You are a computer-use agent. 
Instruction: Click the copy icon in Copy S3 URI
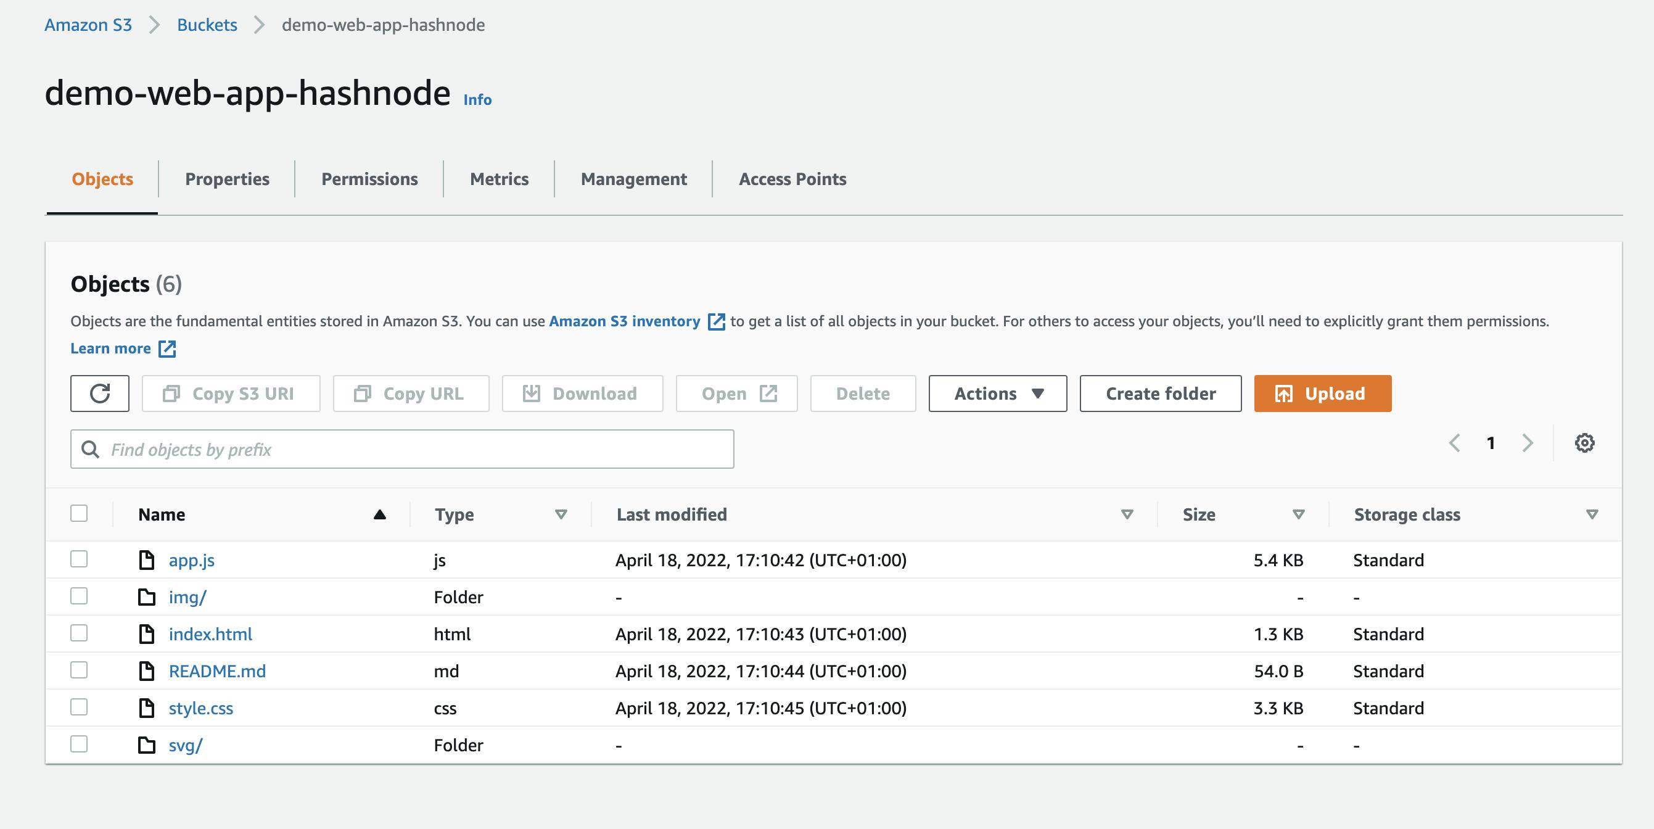[x=171, y=394]
